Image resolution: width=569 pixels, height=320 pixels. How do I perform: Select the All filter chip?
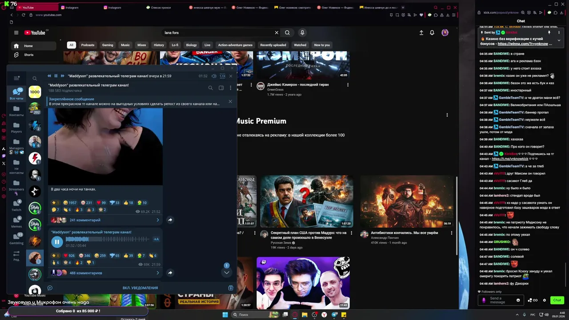click(x=71, y=45)
